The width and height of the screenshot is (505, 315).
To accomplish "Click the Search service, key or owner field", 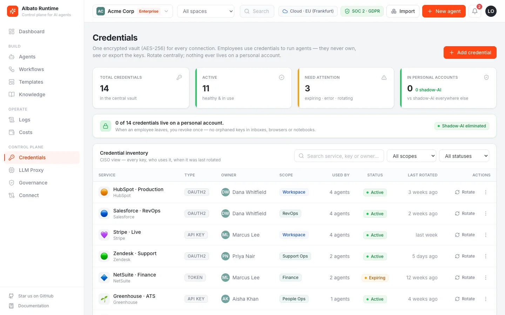I will click(x=339, y=156).
